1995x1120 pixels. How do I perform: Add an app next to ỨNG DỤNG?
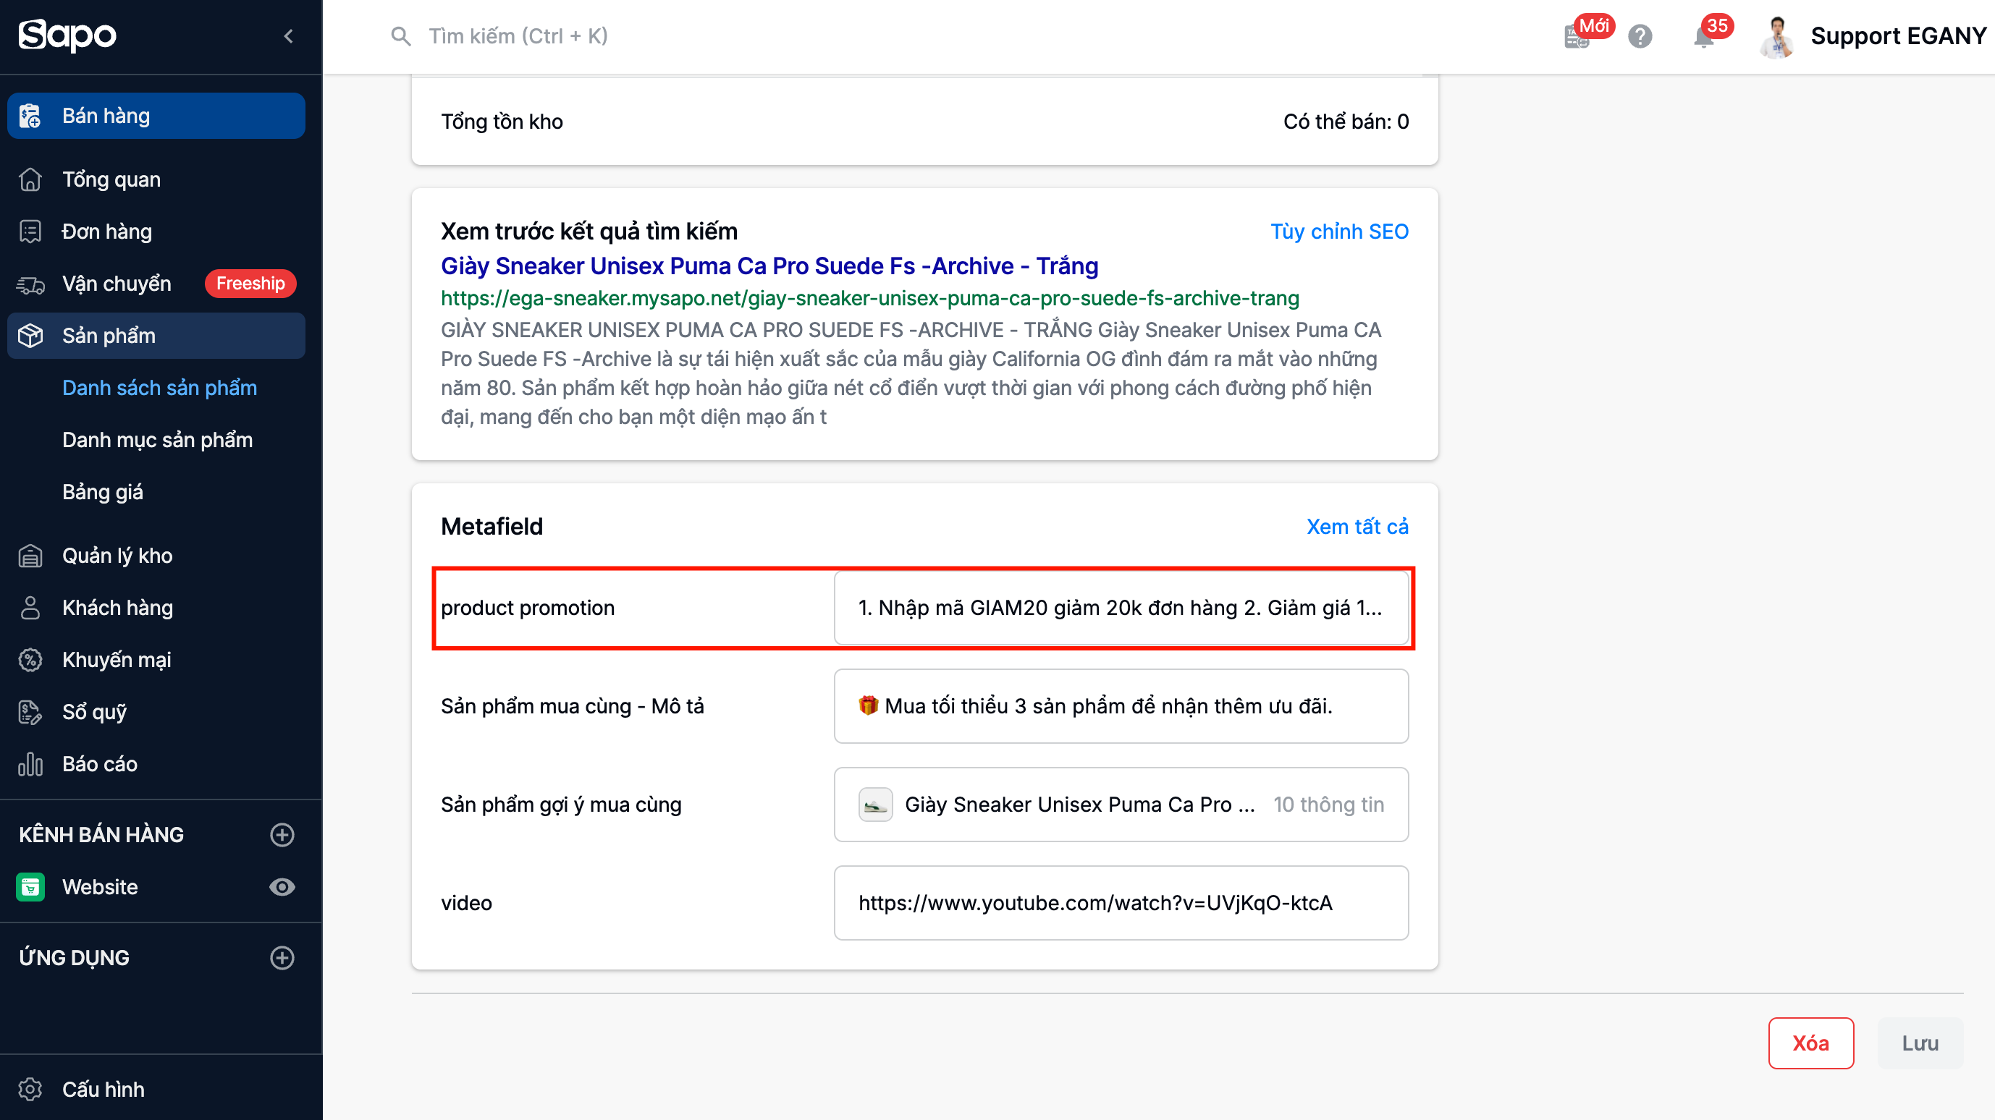point(282,957)
